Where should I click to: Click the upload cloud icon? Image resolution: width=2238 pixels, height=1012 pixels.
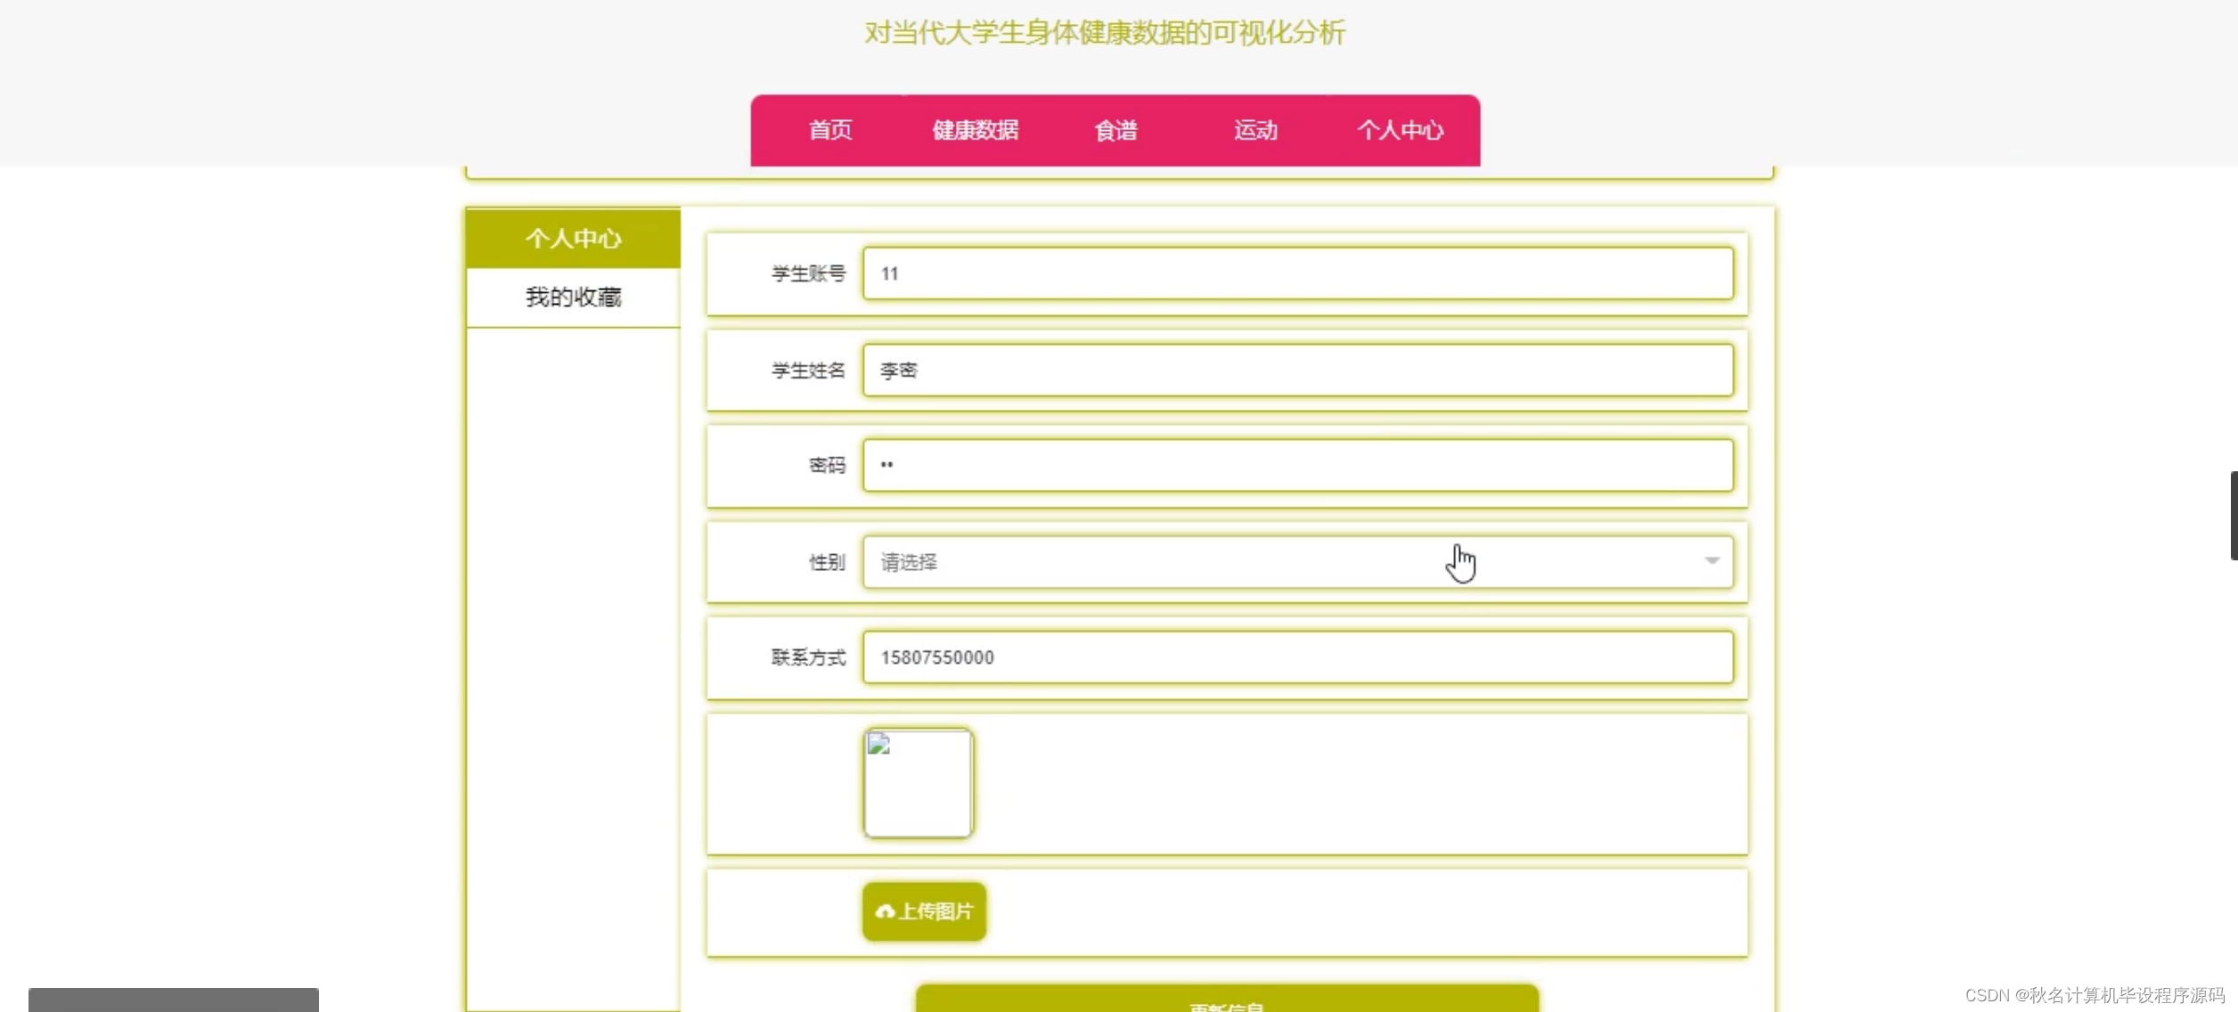(x=884, y=911)
